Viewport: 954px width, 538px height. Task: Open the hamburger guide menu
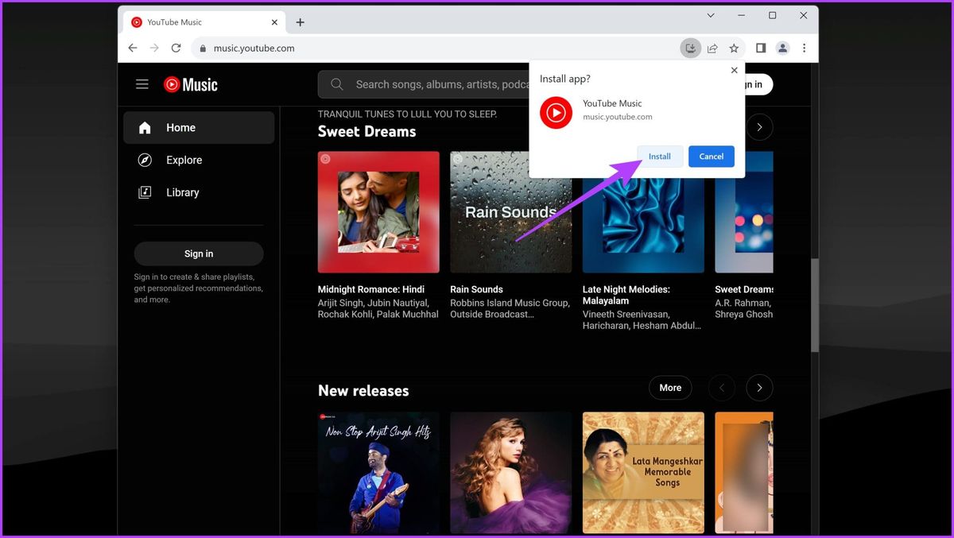142,84
